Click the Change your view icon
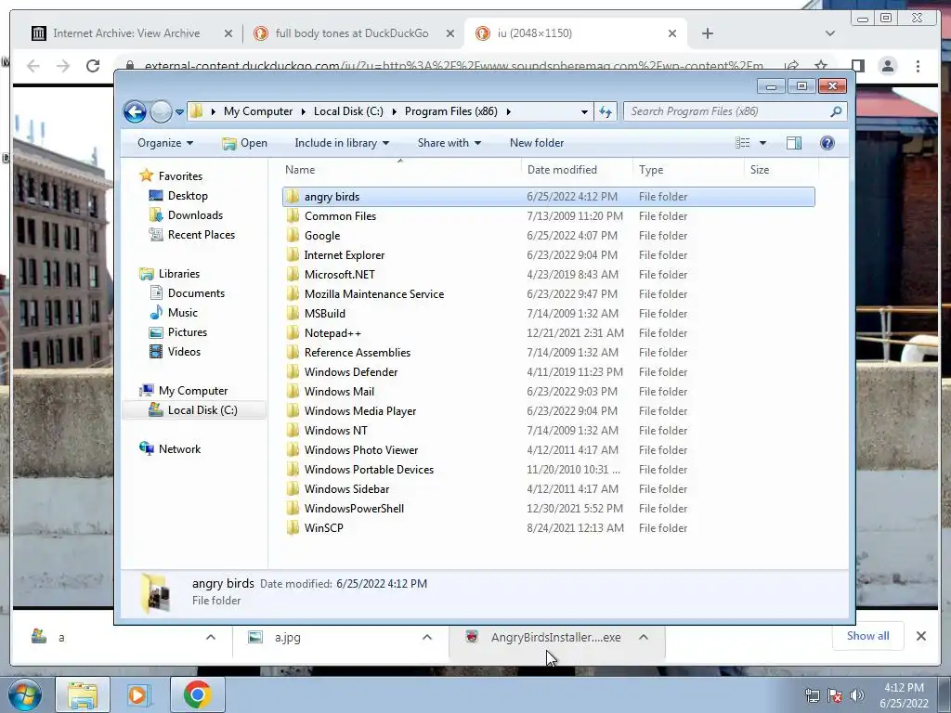The width and height of the screenshot is (951, 713). 742,143
